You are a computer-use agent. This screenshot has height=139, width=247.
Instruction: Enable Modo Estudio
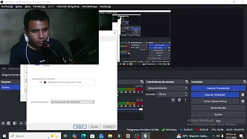[x=218, y=108]
